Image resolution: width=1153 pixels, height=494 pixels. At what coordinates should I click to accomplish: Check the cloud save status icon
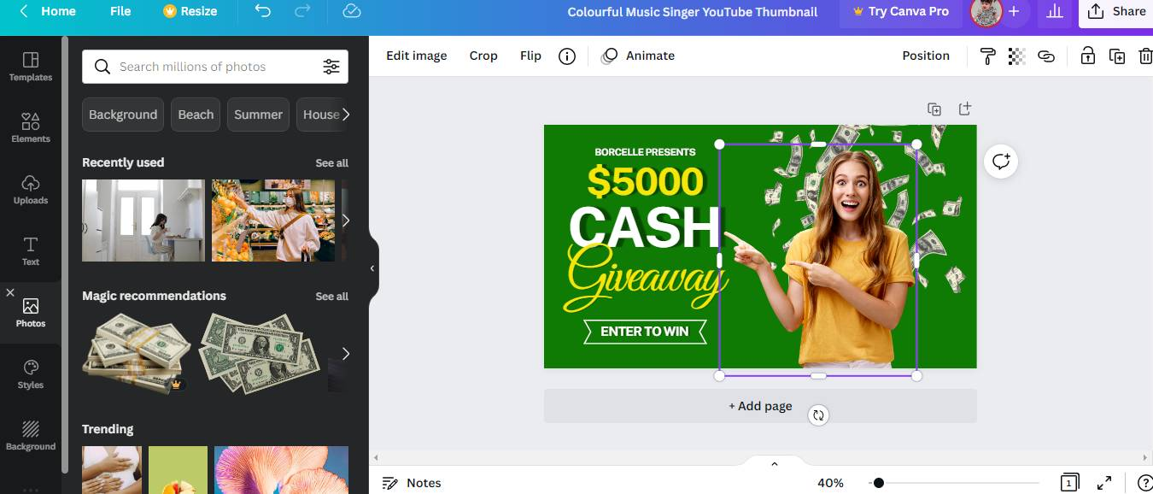(x=351, y=11)
